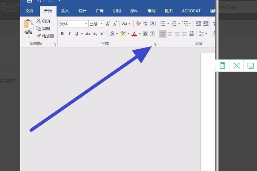Apply subscript formatting X₂
The image size is (257, 171).
click(95, 33)
